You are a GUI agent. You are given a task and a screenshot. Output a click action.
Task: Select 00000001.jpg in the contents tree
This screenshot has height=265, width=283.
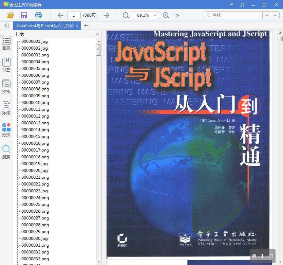tap(35, 41)
